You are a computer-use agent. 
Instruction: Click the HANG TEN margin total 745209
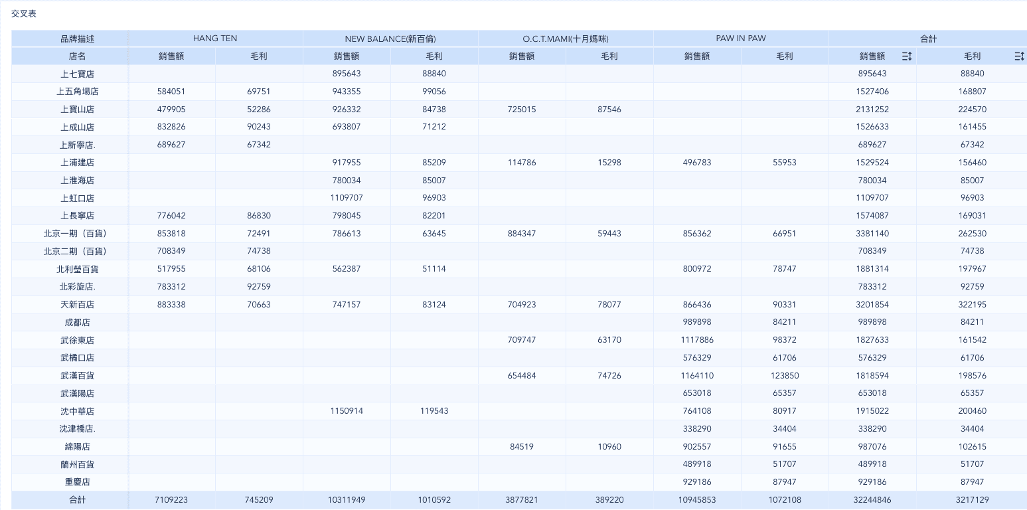click(x=259, y=500)
